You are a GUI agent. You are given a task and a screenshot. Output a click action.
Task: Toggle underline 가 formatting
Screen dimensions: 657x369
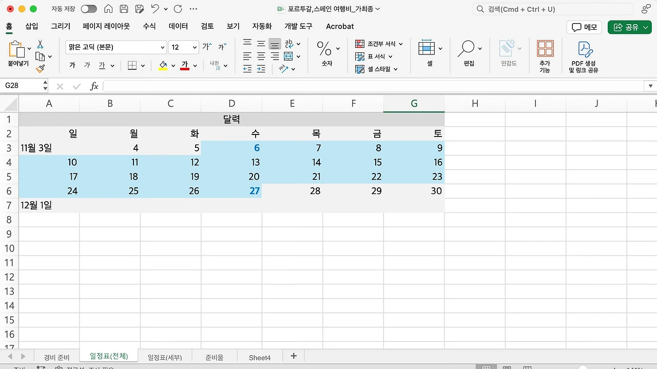point(102,65)
